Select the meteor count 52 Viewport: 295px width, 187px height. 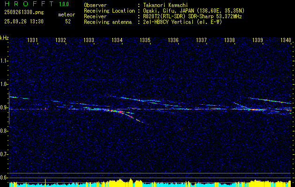pos(68,22)
